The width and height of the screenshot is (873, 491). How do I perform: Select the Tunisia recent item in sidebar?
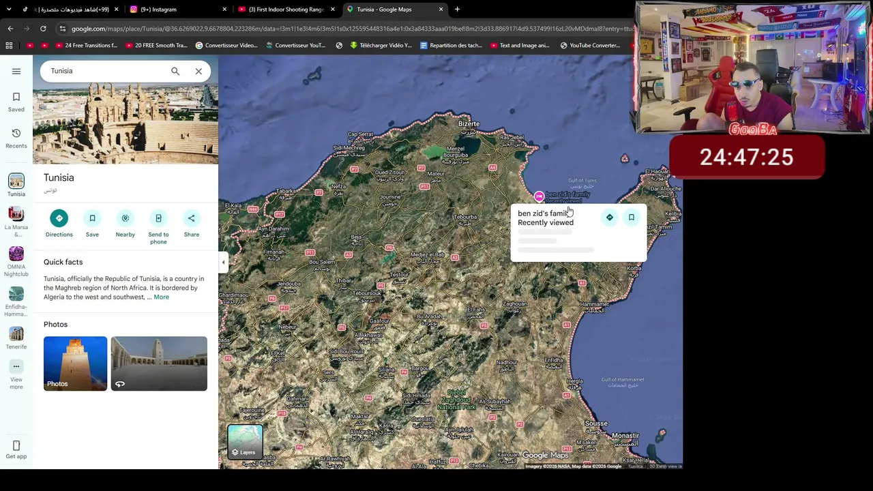16,185
